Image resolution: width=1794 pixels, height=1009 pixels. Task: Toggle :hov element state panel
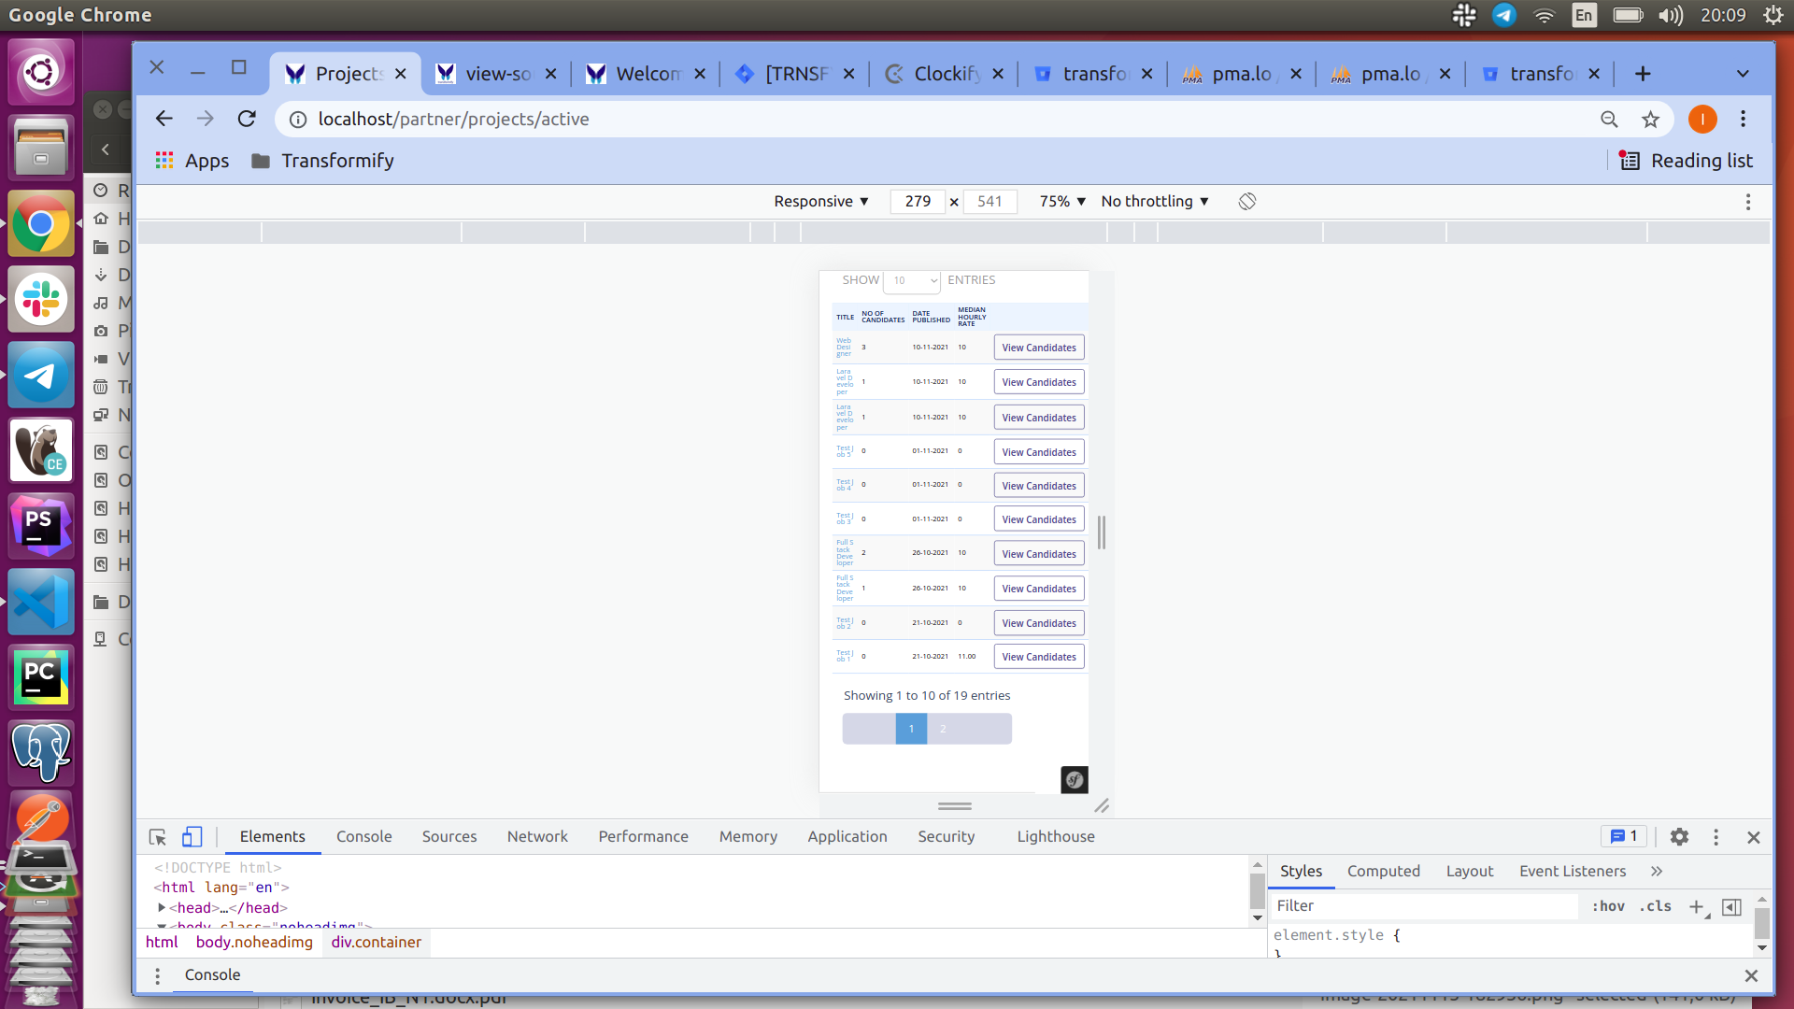tap(1608, 906)
